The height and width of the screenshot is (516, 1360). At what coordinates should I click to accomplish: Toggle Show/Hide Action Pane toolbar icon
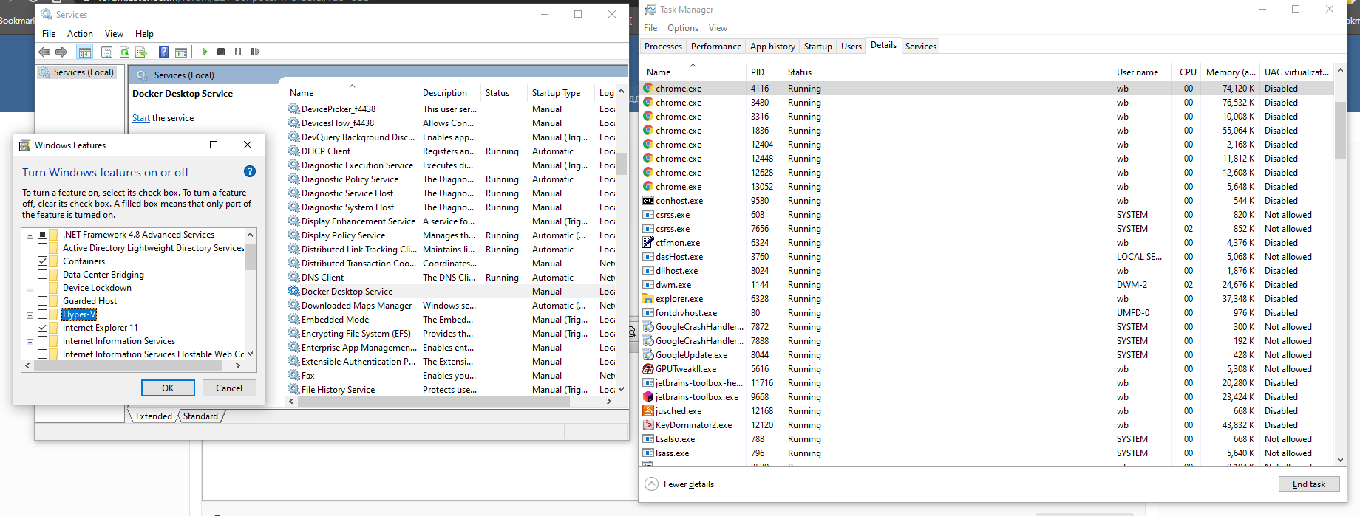click(x=181, y=52)
